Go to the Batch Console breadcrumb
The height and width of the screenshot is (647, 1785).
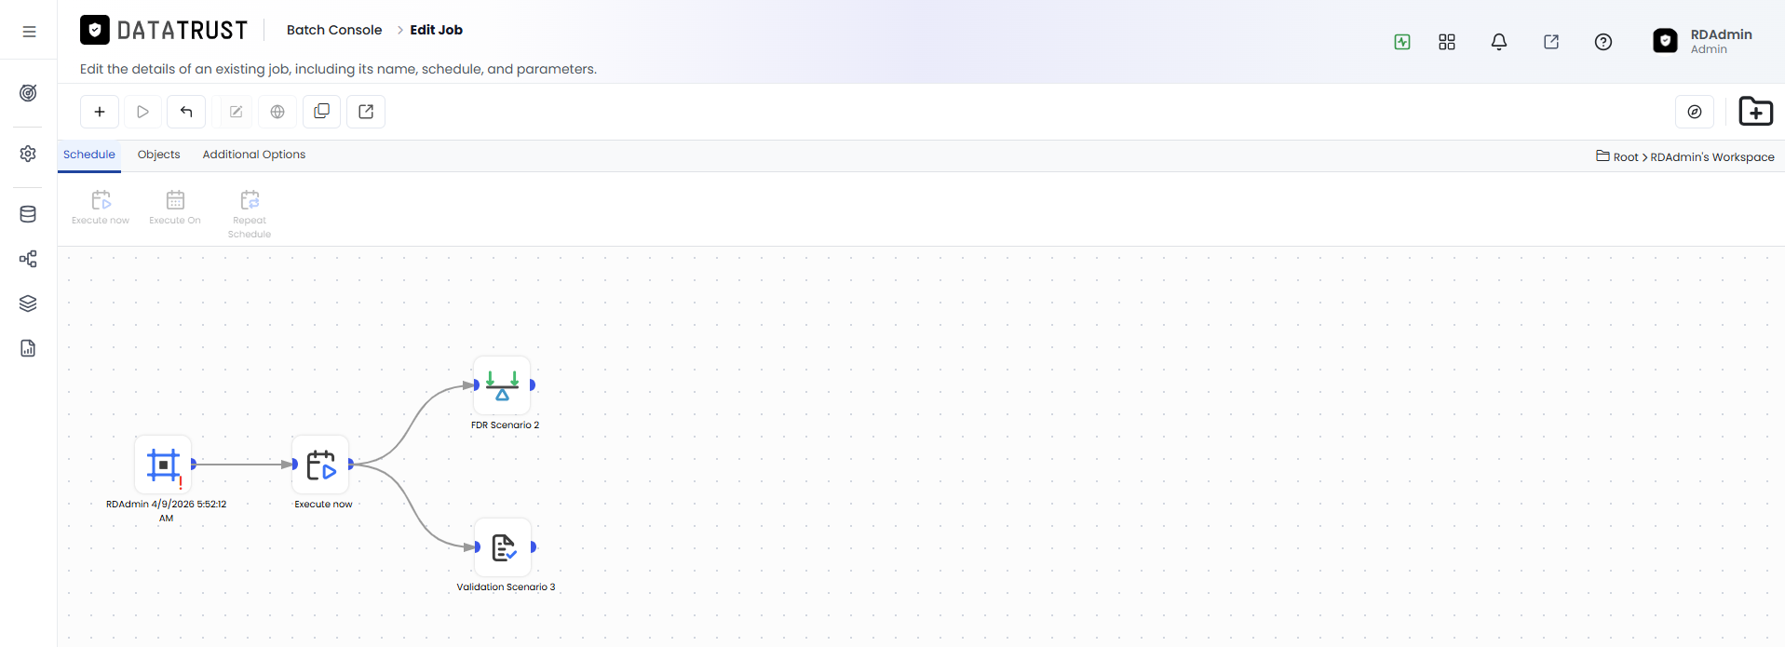(x=334, y=30)
